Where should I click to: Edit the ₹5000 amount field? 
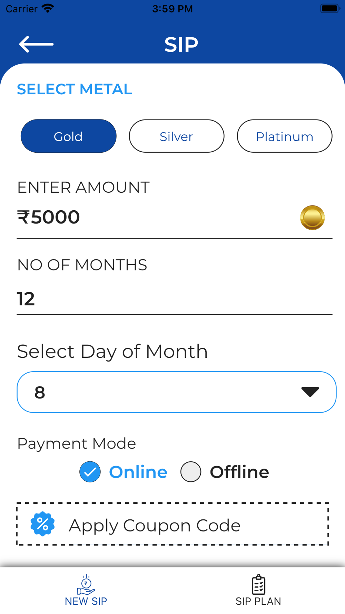pyautogui.click(x=138, y=218)
